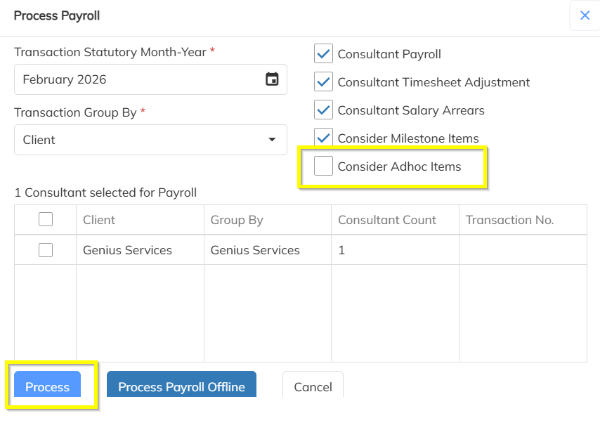Cancel the payroll processing dialog

(313, 386)
